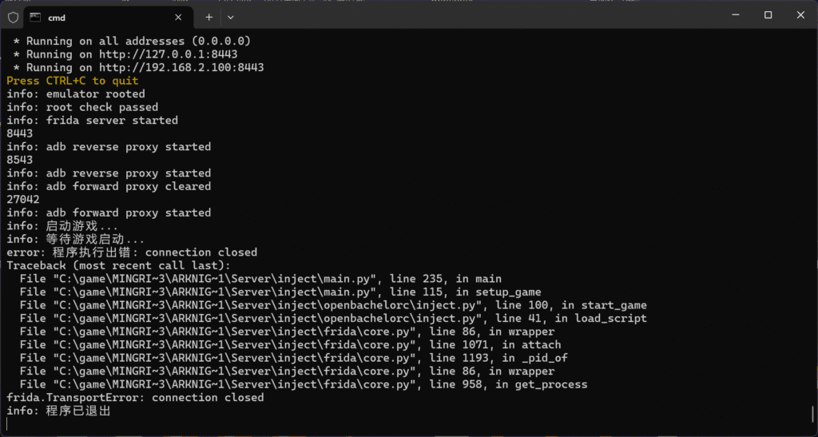Click the frida.TransportError message line
Viewport: 818px width, 437px height.
[135, 397]
